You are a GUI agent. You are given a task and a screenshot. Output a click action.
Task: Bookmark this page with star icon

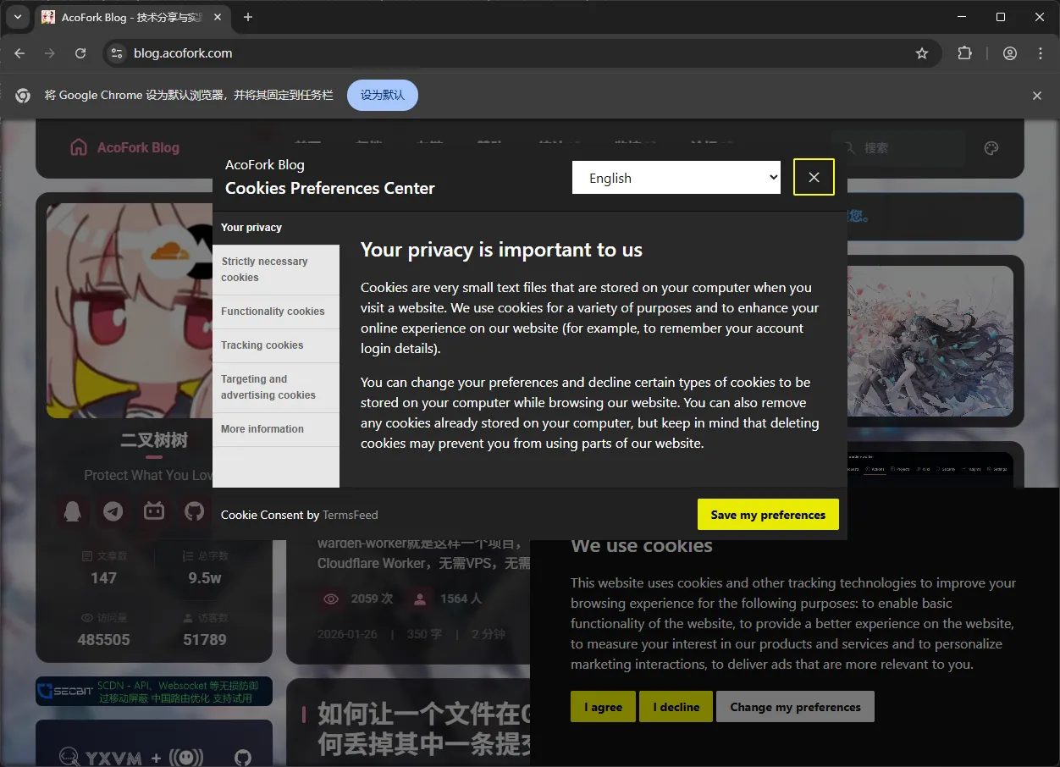(x=922, y=53)
